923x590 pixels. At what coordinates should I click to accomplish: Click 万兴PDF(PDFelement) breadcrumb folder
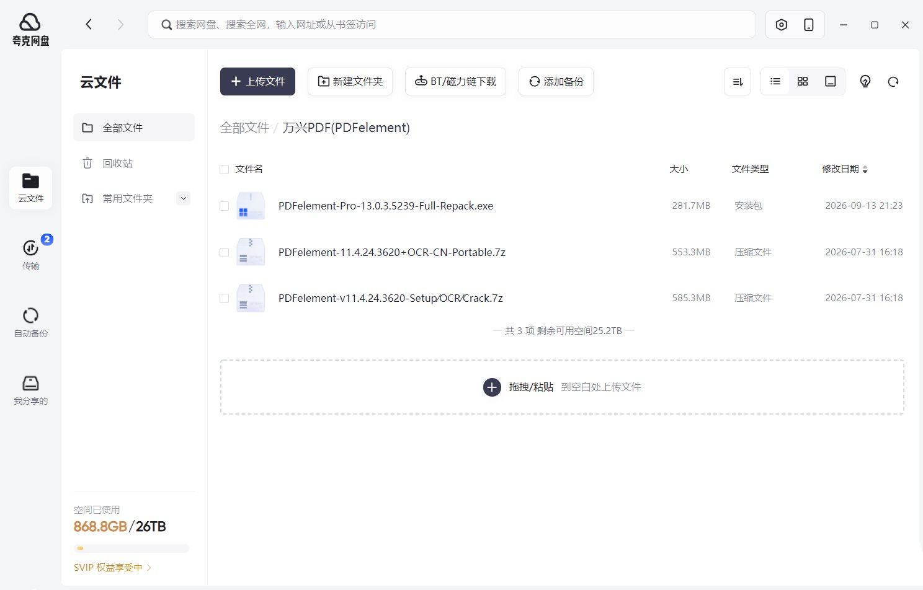[346, 128]
